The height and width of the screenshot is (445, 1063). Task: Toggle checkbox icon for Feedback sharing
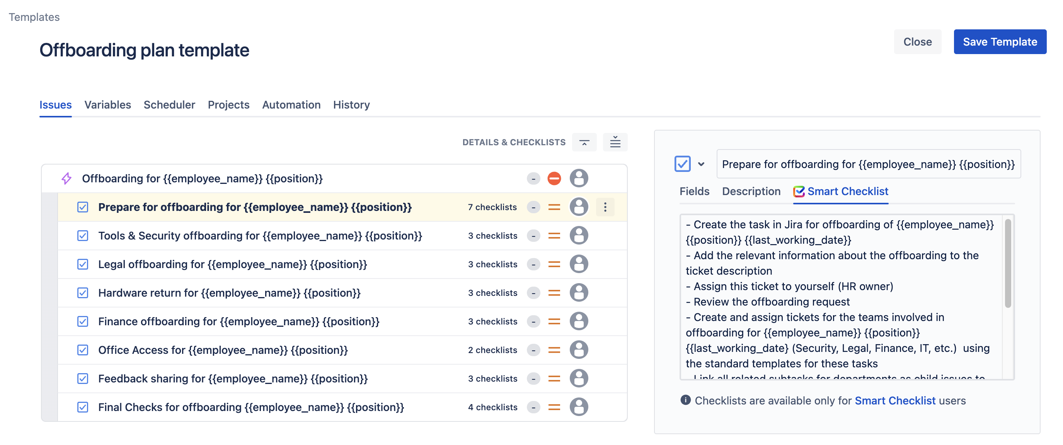(83, 378)
